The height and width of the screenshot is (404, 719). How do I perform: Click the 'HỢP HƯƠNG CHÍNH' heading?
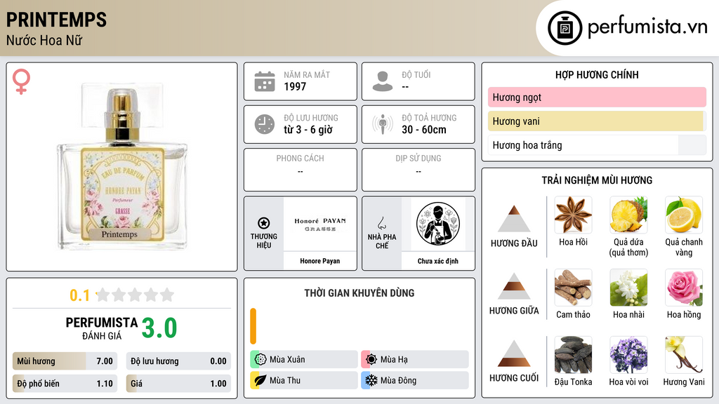597,74
